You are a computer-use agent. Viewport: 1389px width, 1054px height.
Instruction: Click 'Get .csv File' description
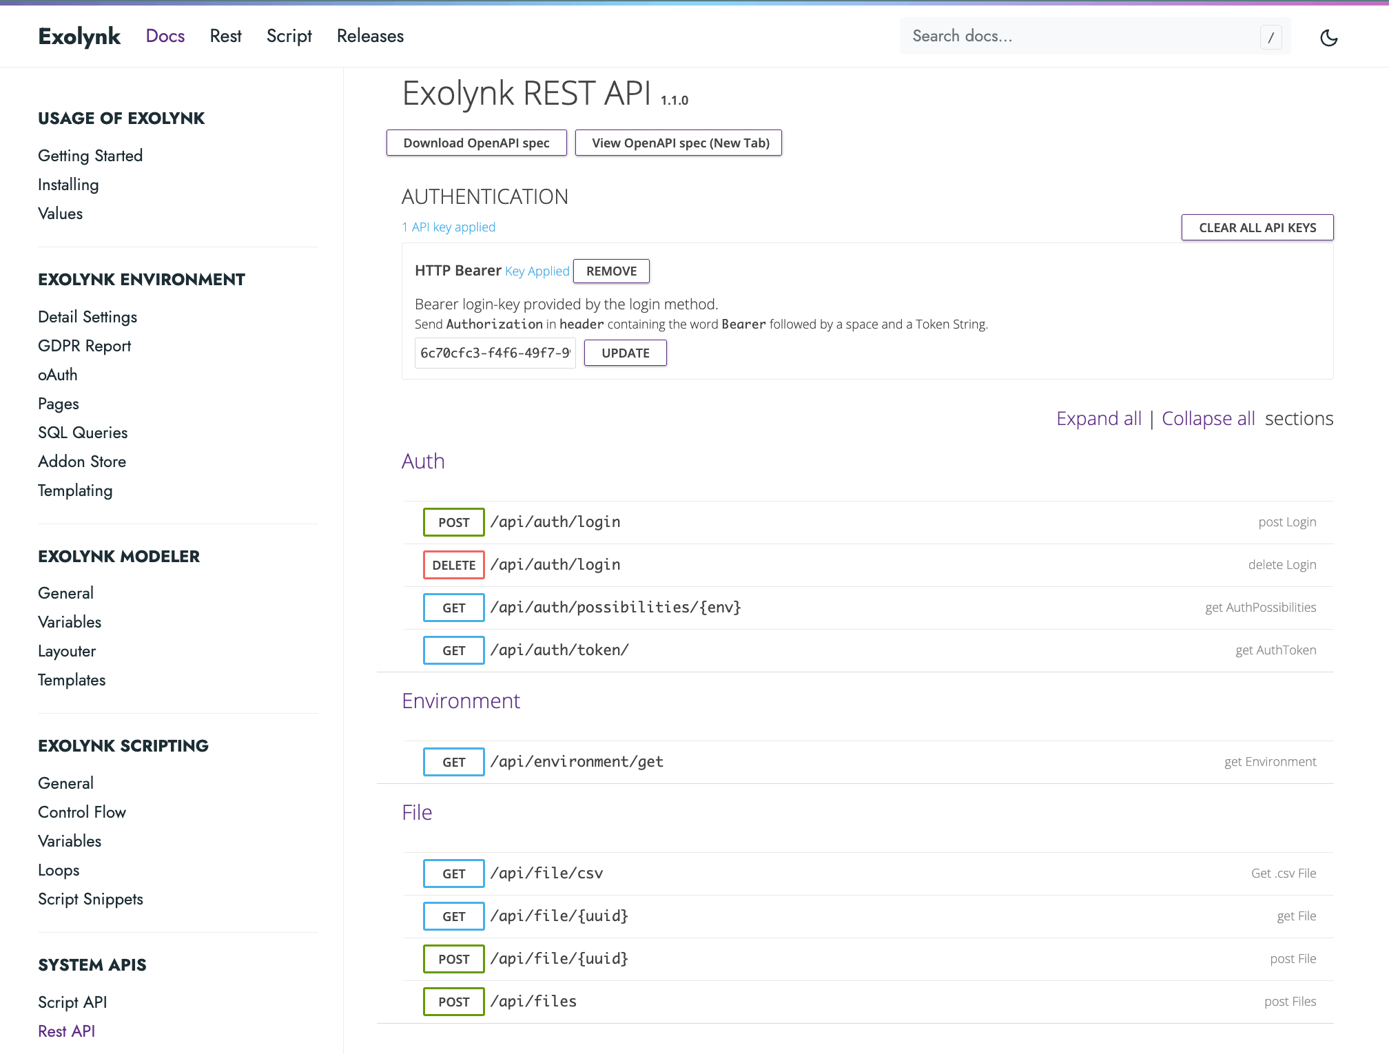pos(1284,873)
